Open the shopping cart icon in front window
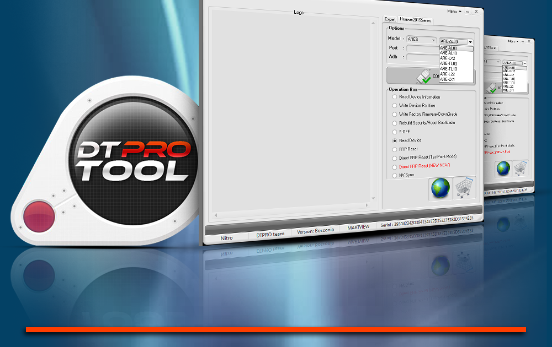The height and width of the screenshot is (347, 552). click(465, 187)
